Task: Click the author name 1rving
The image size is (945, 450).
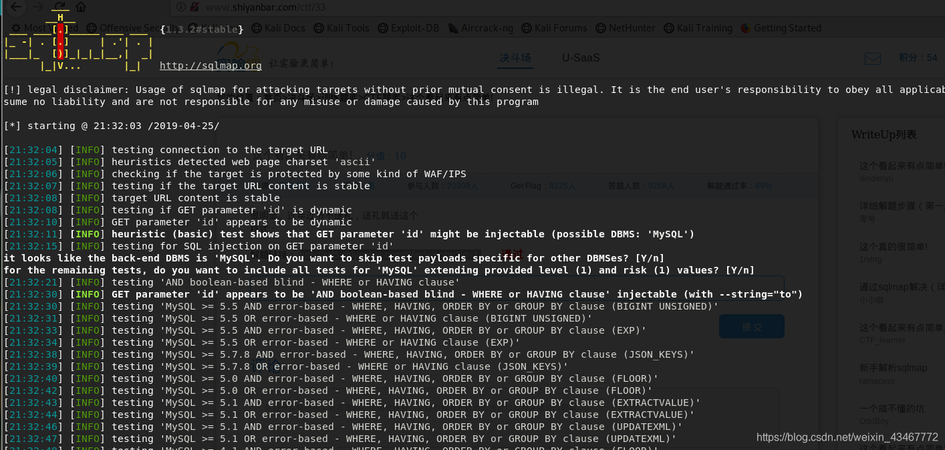Action: (x=871, y=259)
